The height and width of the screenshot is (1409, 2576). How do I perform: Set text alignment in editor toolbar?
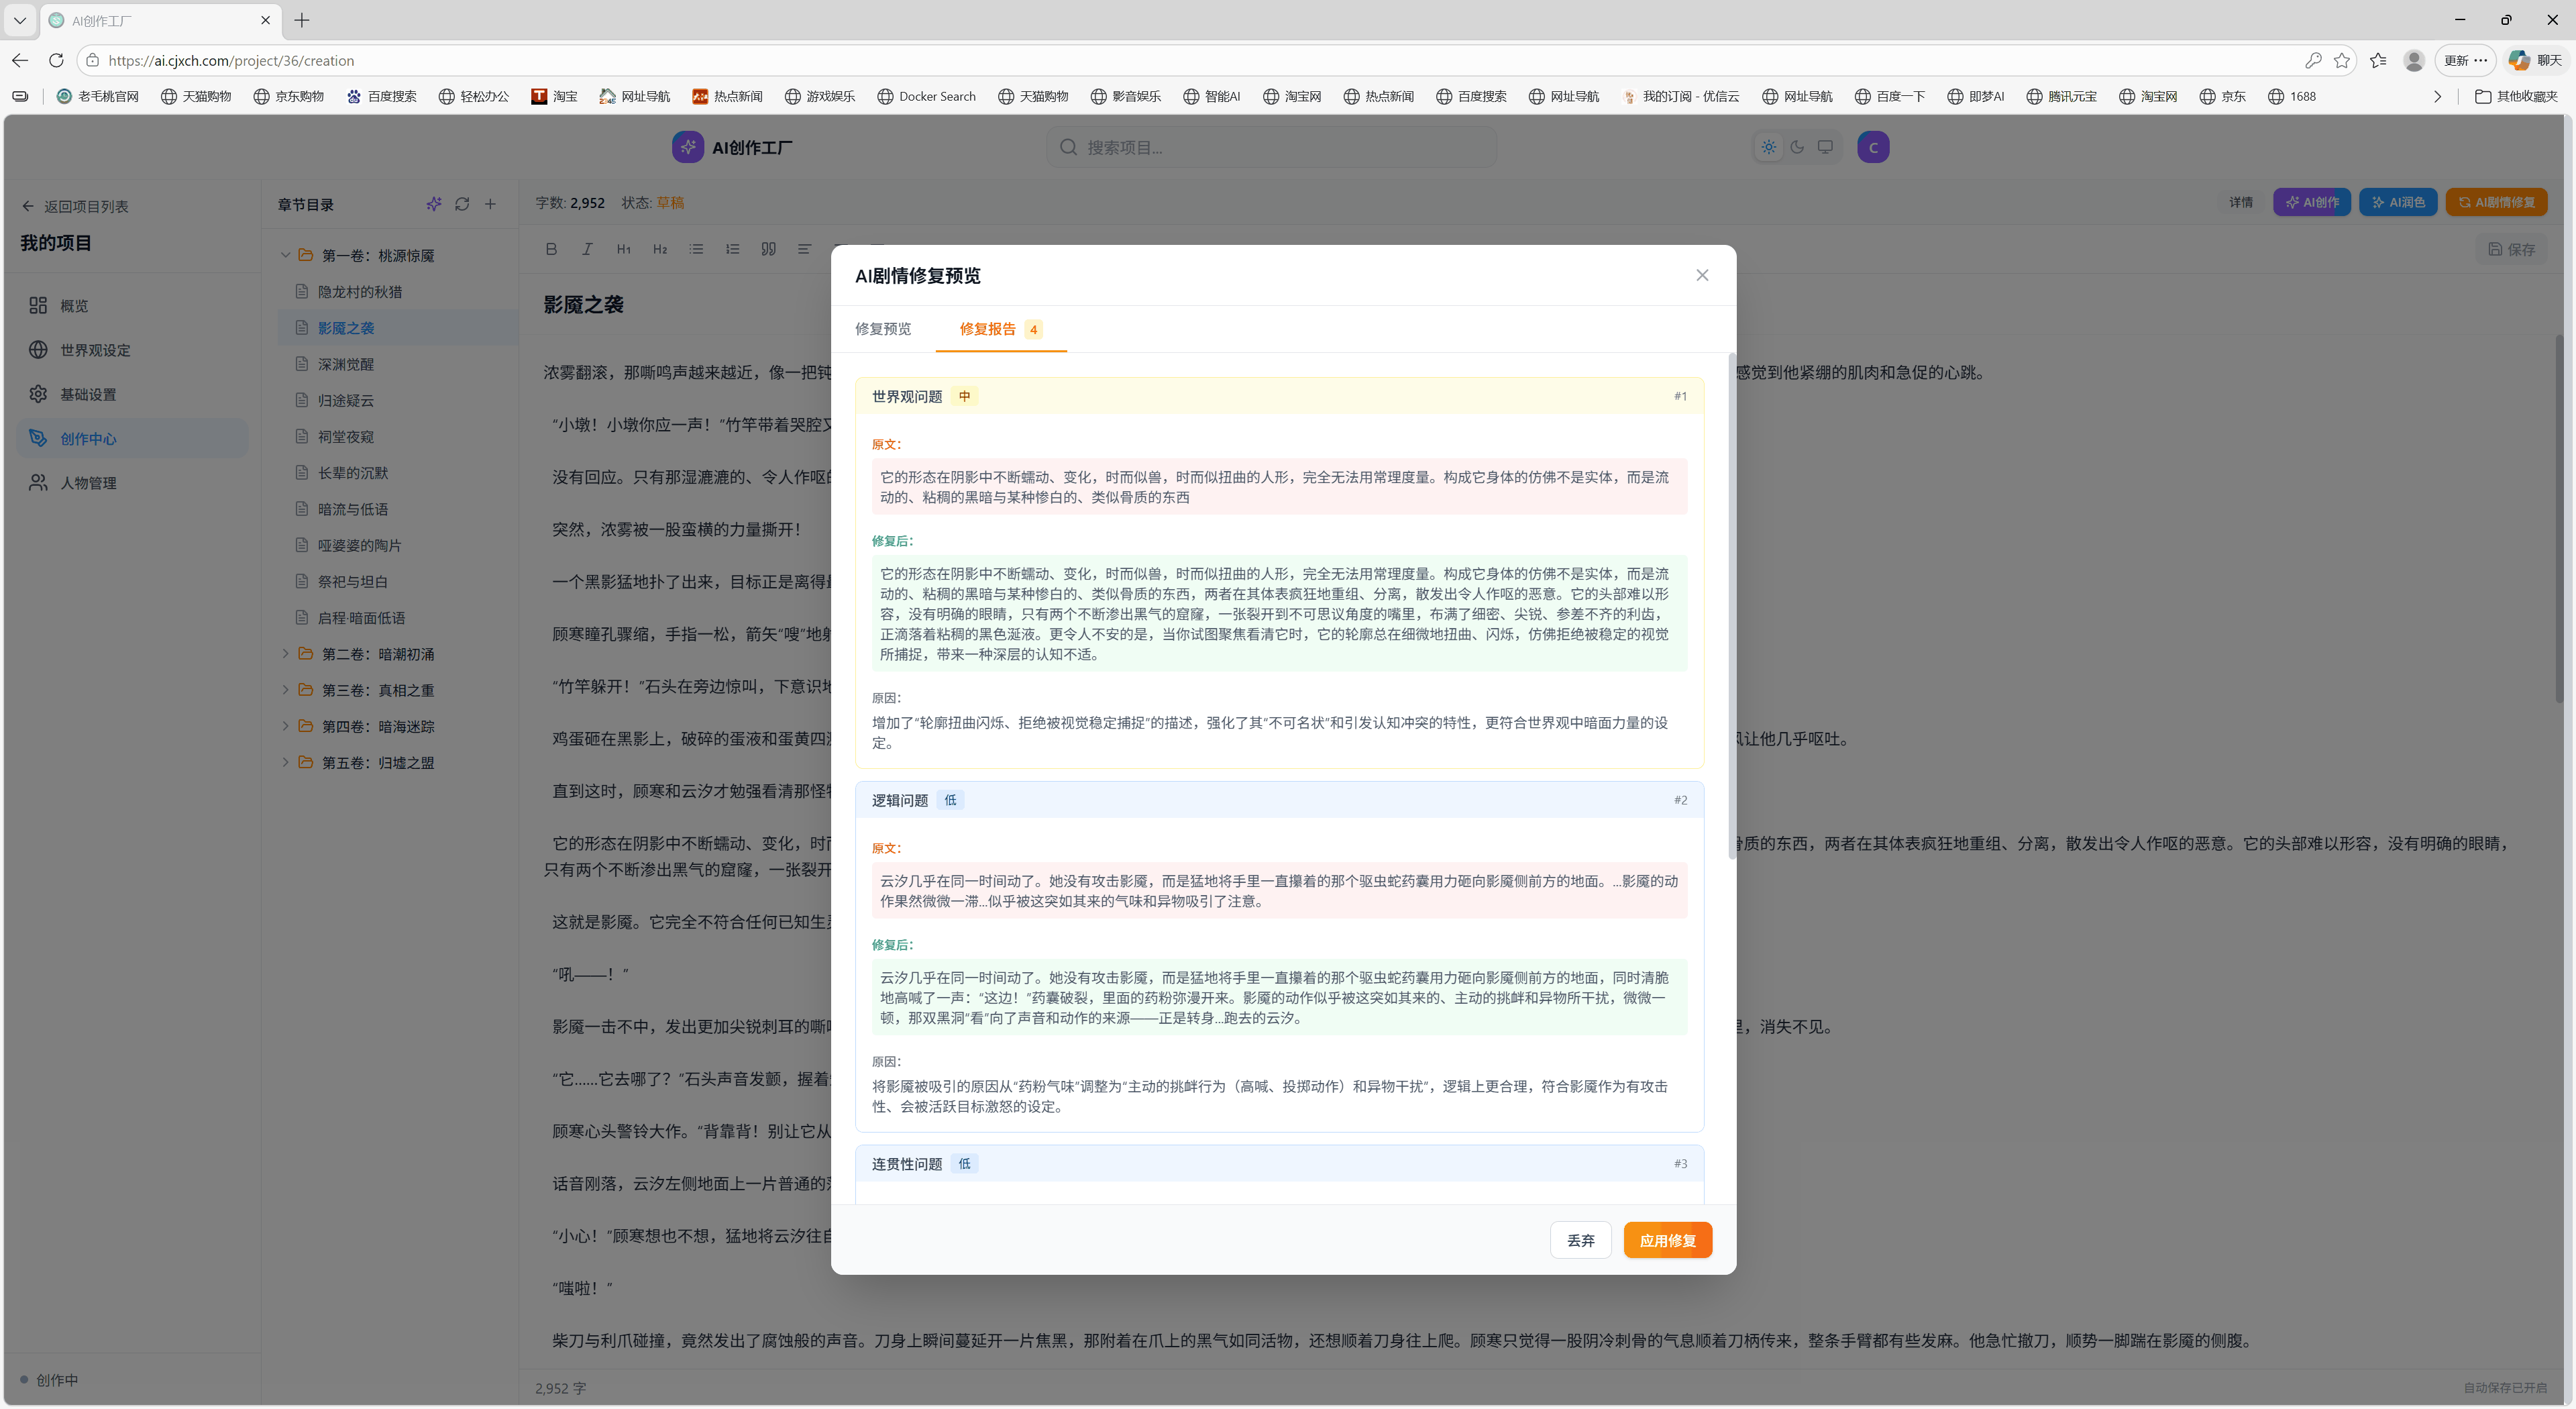point(804,249)
